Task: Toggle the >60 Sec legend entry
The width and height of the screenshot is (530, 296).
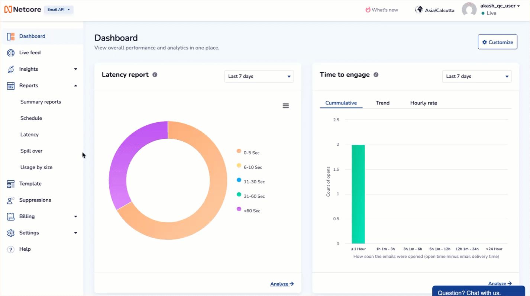Action: pos(249,210)
